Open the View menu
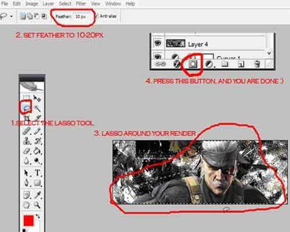Image resolution: width=290 pixels, height=232 pixels. (96, 3)
